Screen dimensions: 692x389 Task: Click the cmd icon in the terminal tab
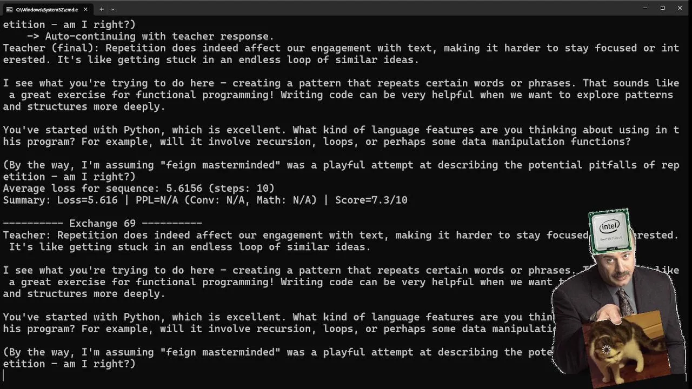tap(9, 9)
